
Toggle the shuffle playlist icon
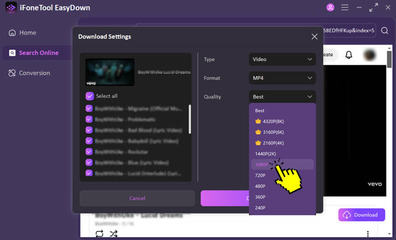[114, 233]
